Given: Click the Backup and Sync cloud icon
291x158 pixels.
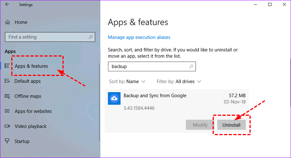Looking at the screenshot, I should pyautogui.click(x=114, y=98).
